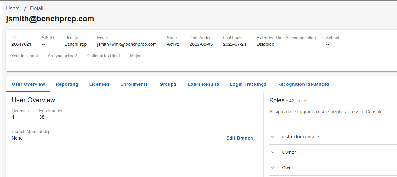
Task: View the Exam Results tab
Action: [203, 84]
